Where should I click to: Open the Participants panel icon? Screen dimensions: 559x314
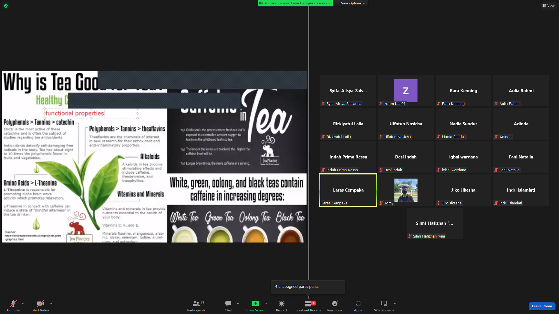coord(196,304)
